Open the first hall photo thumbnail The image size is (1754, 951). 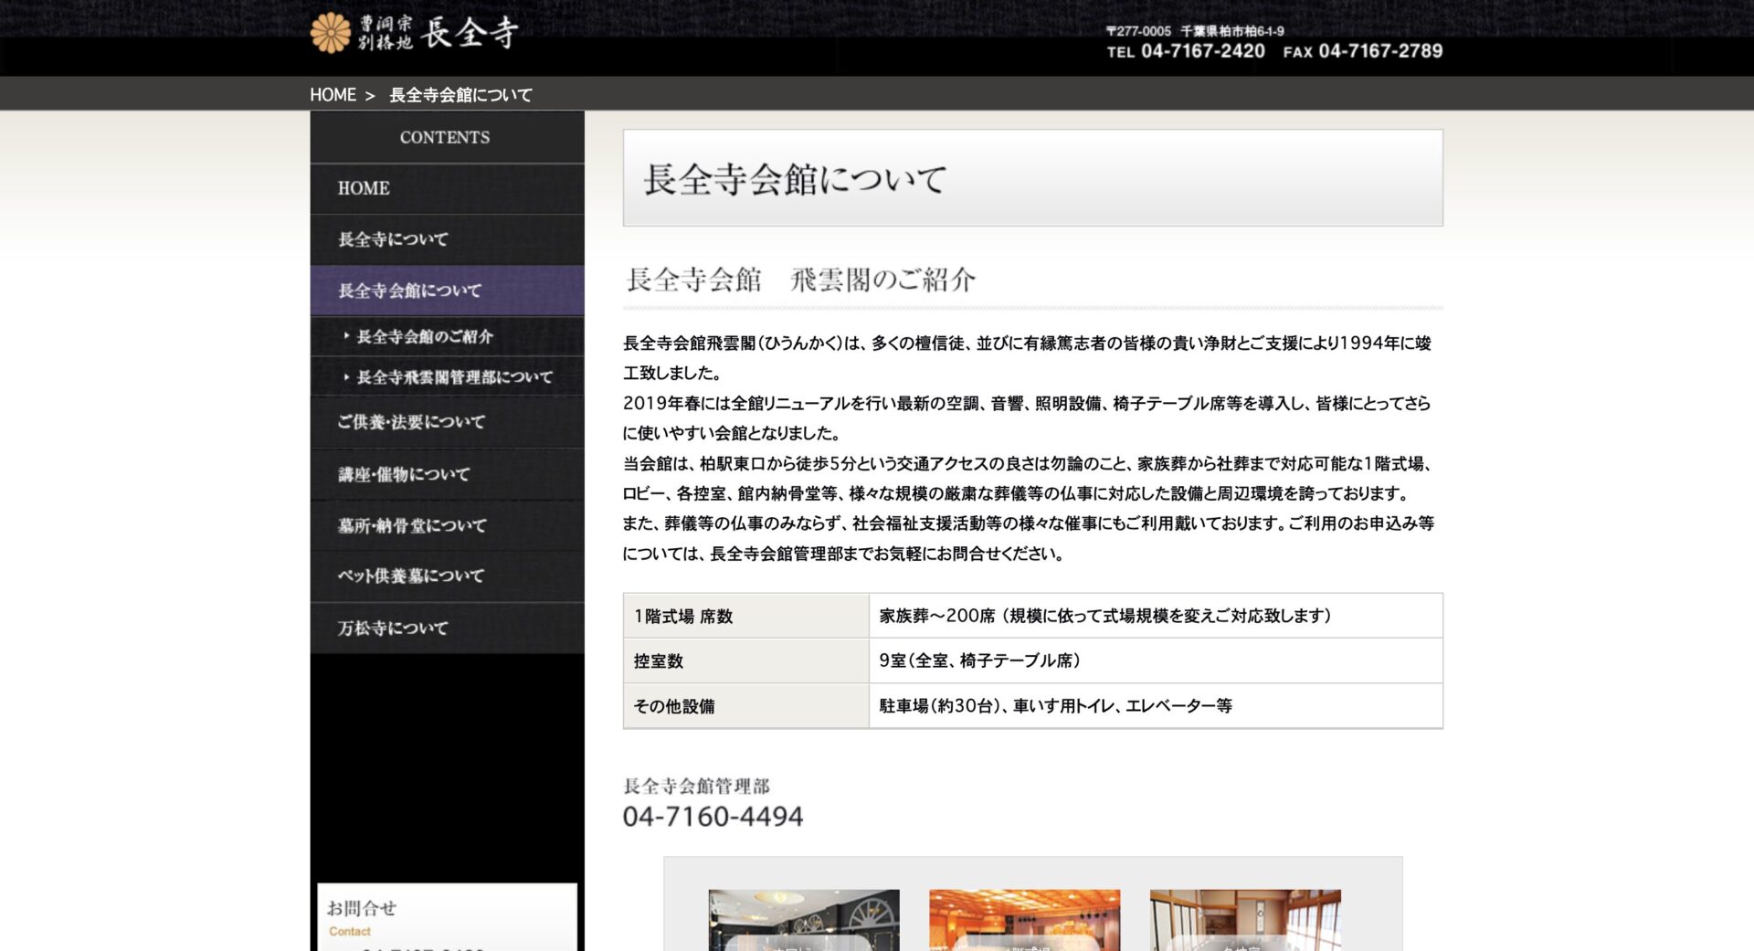[x=804, y=920]
